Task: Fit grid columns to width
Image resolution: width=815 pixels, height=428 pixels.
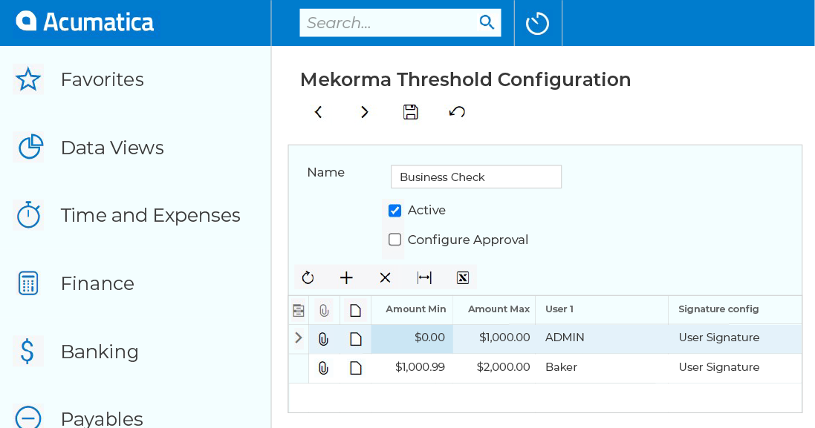Action: click(423, 277)
